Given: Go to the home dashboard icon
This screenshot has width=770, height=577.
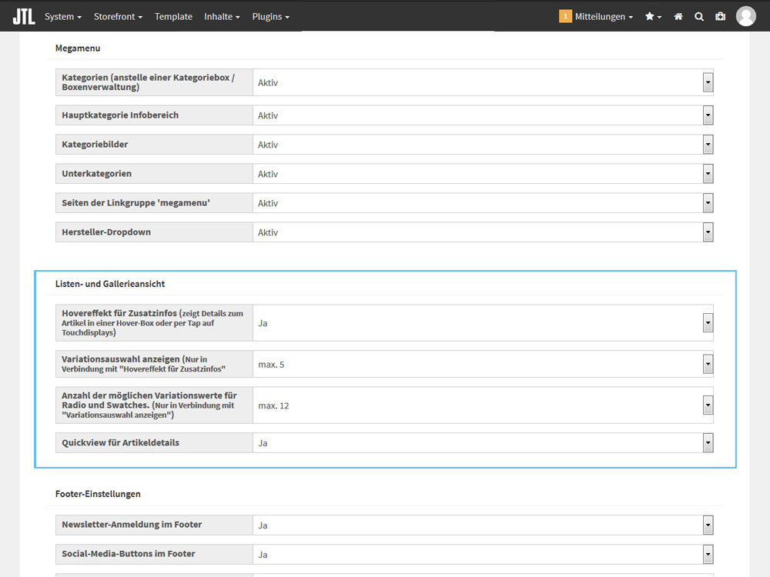Looking at the screenshot, I should 678,16.
